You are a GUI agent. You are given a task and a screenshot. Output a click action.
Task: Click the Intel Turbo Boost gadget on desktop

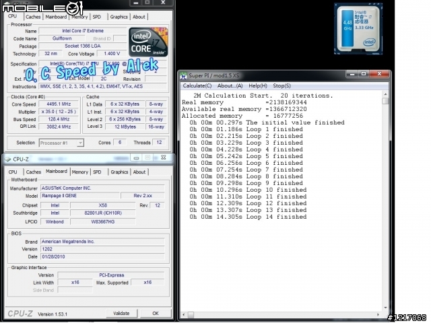pos(358,29)
